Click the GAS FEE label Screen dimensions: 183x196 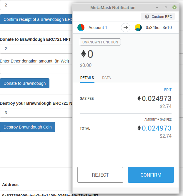(86, 99)
